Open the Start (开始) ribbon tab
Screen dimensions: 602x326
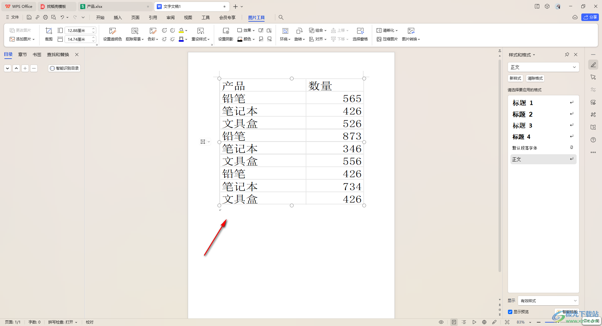tap(100, 18)
